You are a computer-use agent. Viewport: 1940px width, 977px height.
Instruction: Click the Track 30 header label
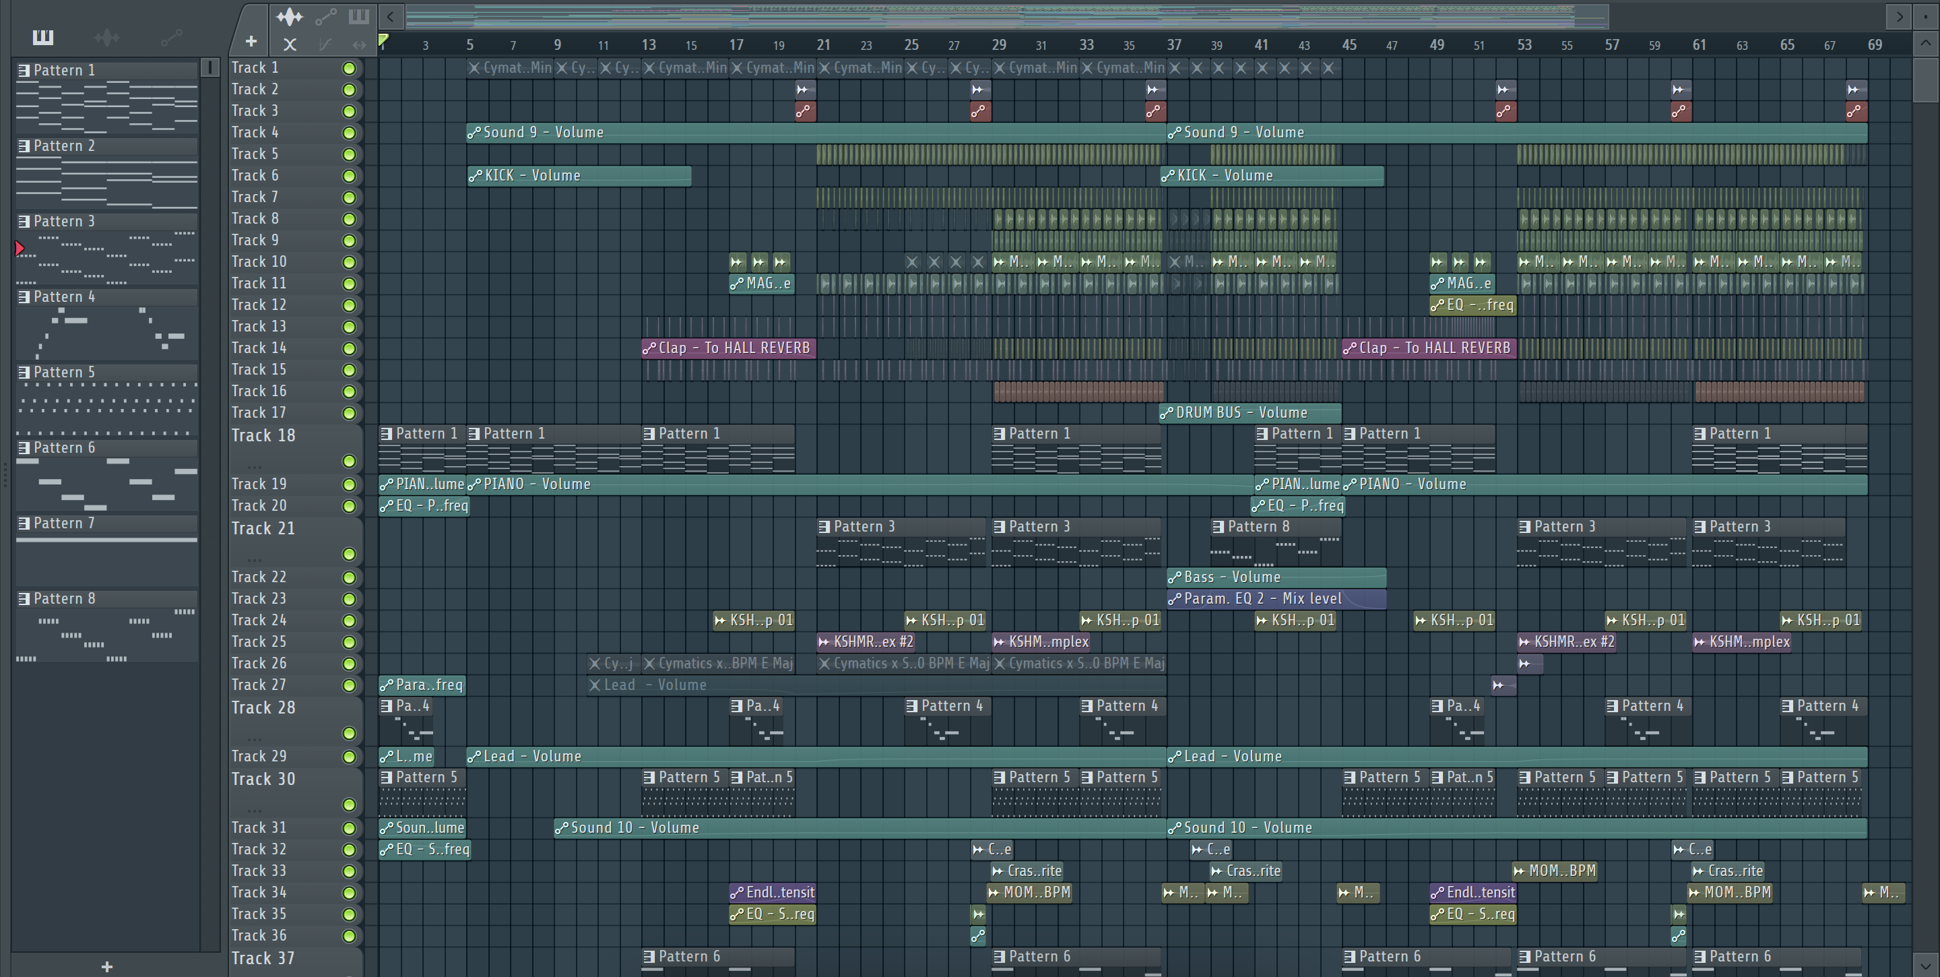(x=263, y=779)
